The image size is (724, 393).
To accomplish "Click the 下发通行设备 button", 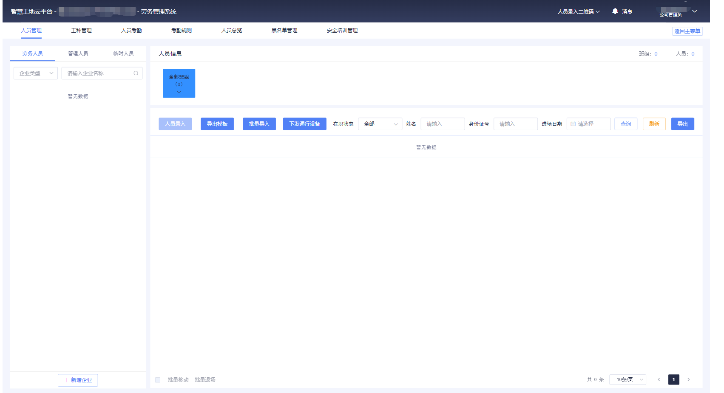I will 304,124.
